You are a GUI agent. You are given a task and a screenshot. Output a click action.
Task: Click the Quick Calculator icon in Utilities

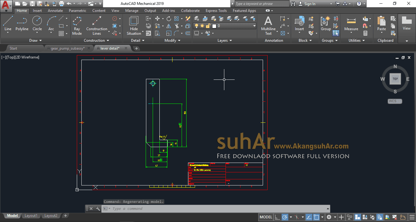365,33
